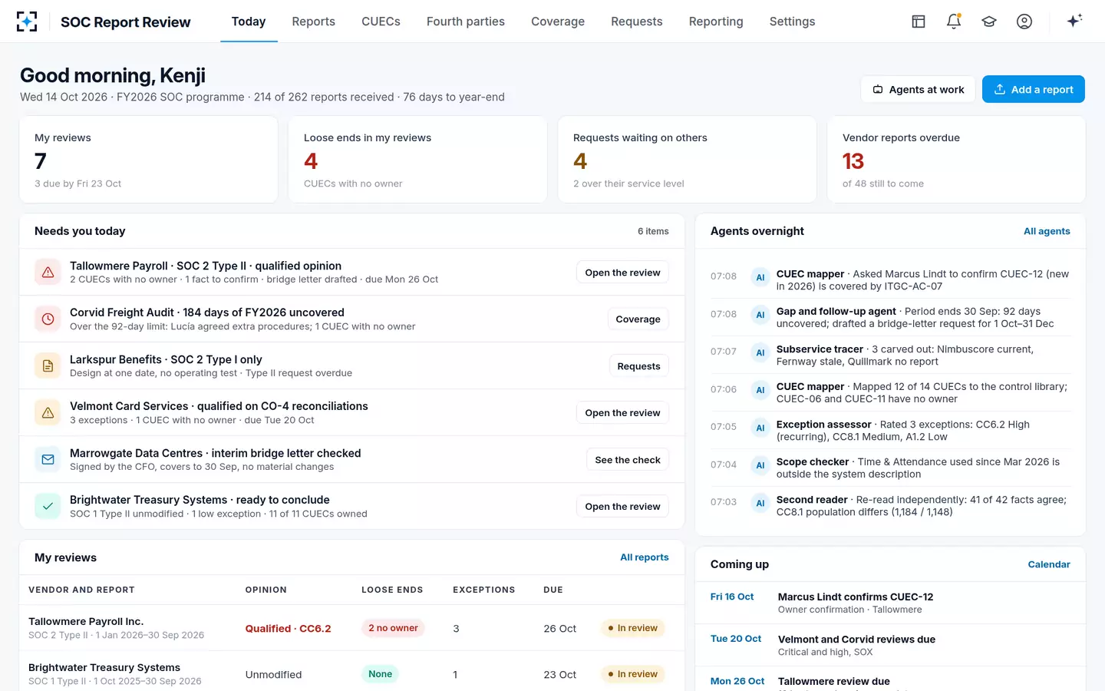This screenshot has height=691, width=1105.
Task: Open the Requests tab
Action: point(637,21)
